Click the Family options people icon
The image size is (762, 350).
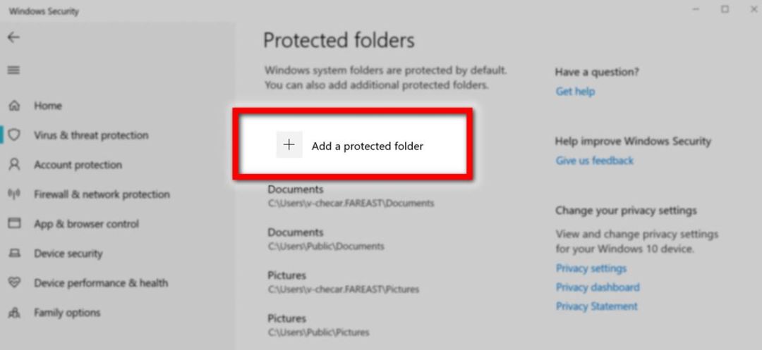point(13,313)
